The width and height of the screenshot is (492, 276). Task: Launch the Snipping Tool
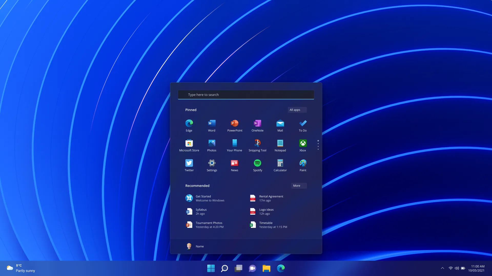tap(258, 145)
